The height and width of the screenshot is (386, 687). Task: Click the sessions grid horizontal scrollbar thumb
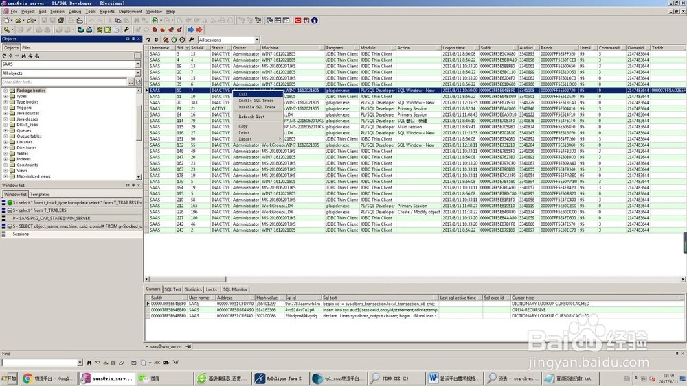point(188,279)
